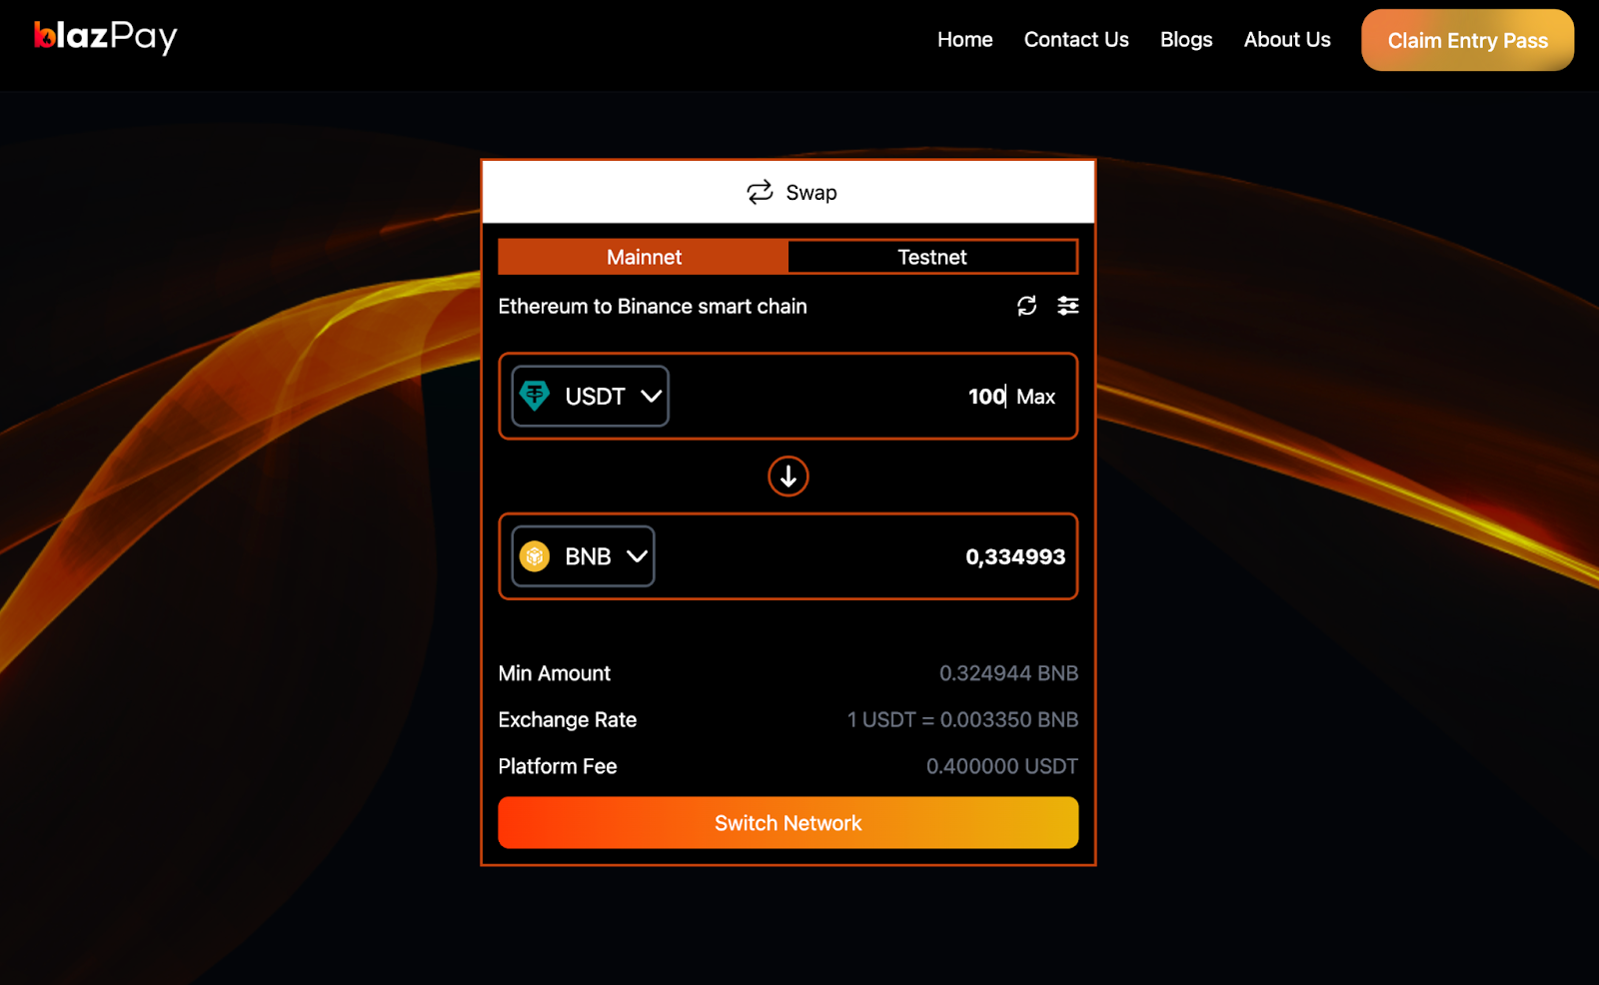Open the USDT token dropdown
Screen dimensions: 1599x985
[x=590, y=397]
